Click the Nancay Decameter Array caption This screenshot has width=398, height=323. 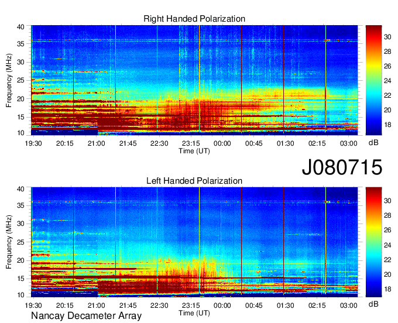pyautogui.click(x=86, y=315)
